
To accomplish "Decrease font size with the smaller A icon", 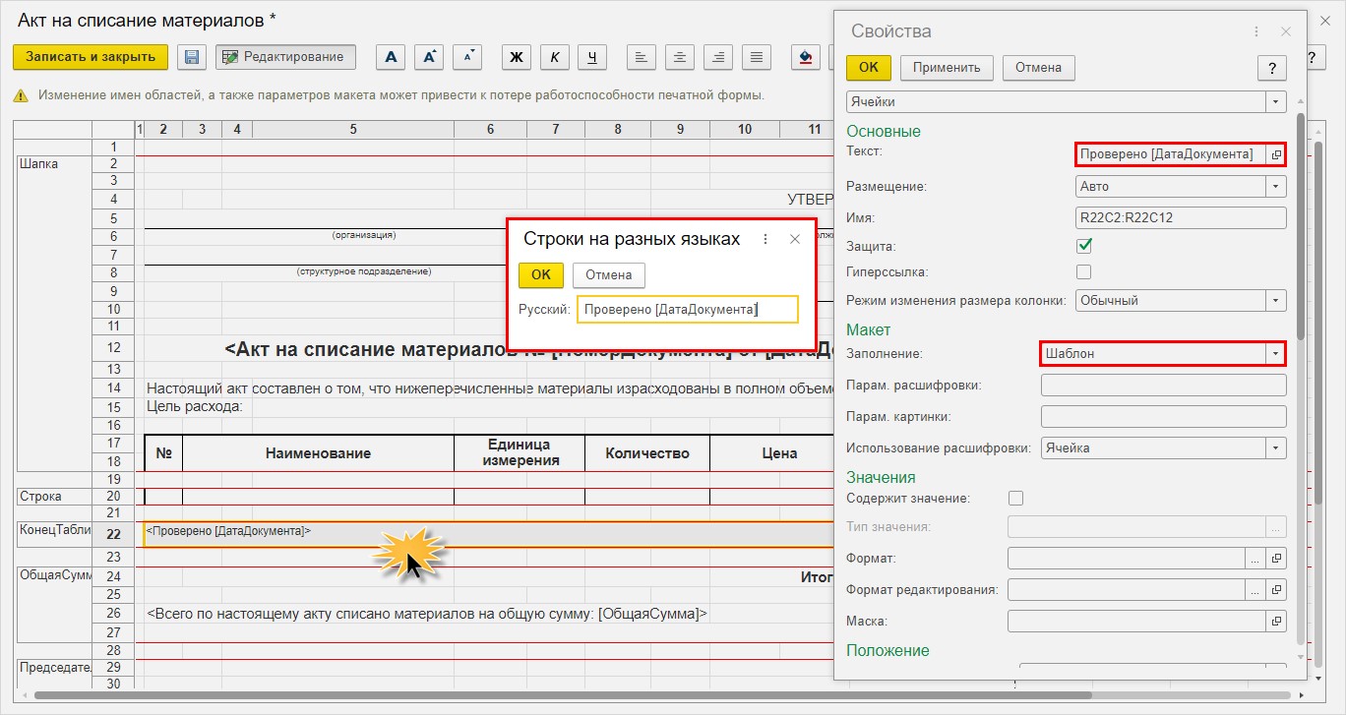I will point(467,57).
